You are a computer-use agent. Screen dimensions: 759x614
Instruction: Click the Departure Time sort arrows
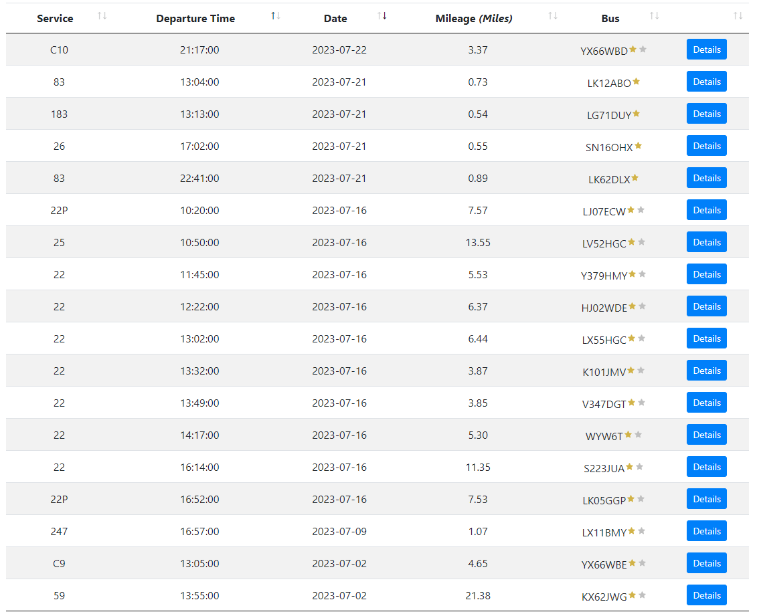[276, 16]
